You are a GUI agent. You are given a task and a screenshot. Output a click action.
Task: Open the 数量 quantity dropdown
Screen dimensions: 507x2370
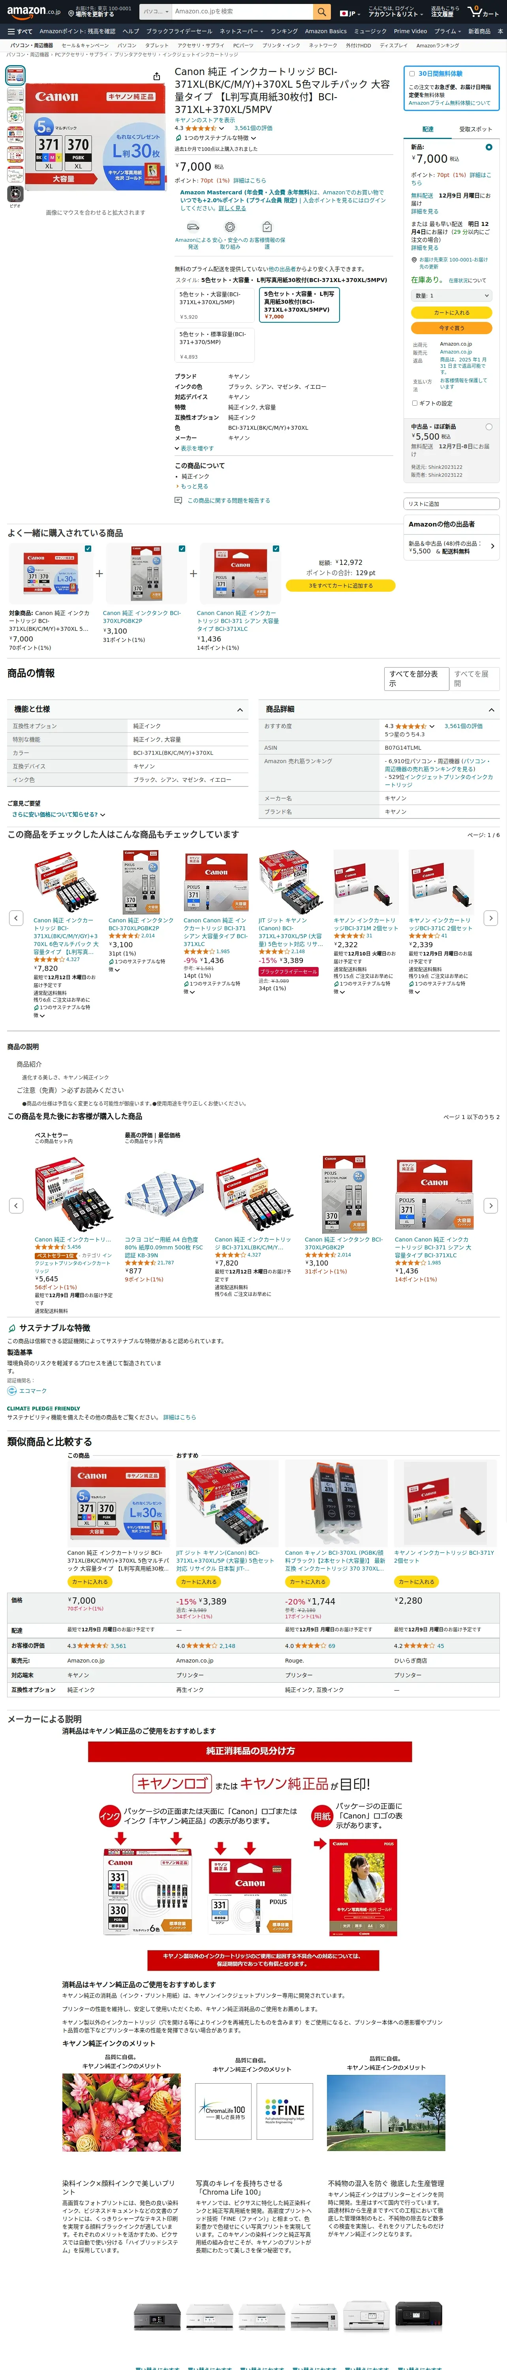tap(452, 295)
